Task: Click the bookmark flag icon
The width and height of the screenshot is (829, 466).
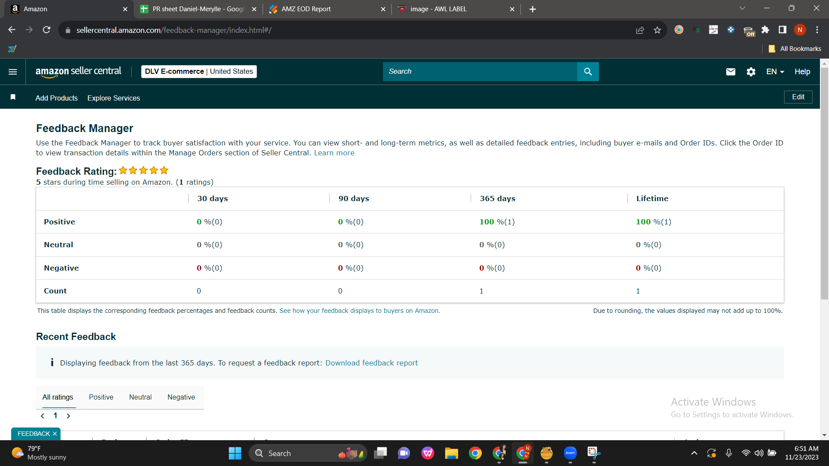Action: click(x=13, y=97)
